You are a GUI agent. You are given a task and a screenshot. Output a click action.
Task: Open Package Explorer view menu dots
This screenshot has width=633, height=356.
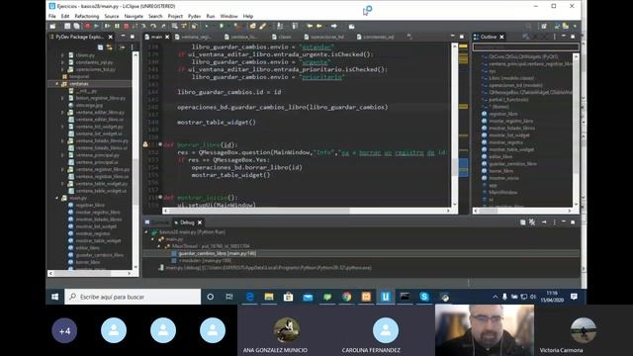(x=132, y=47)
